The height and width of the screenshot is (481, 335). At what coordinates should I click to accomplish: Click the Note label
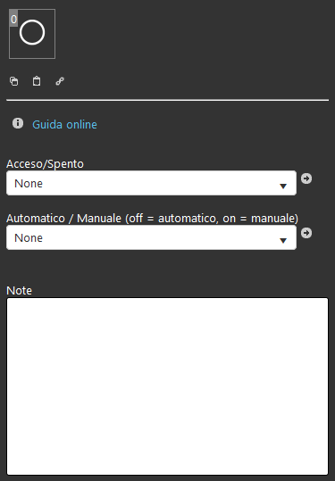tap(19, 291)
